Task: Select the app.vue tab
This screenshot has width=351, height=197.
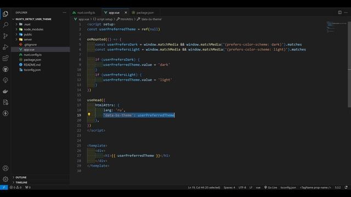Action: click(114, 13)
